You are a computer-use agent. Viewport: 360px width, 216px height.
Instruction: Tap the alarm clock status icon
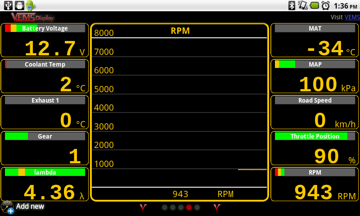click(326, 5)
